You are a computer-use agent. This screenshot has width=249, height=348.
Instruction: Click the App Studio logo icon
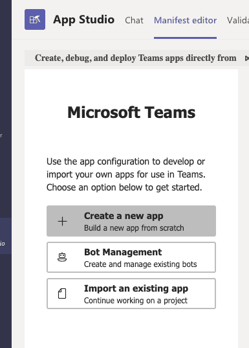click(x=35, y=19)
